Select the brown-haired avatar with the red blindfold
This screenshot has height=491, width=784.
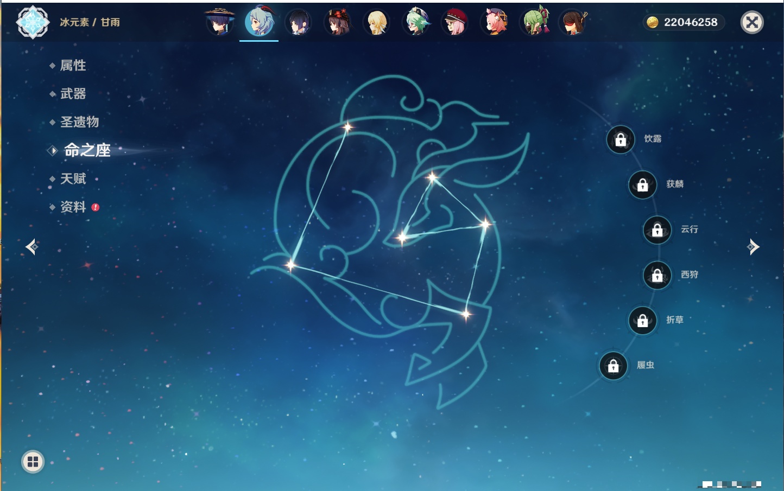[573, 22]
